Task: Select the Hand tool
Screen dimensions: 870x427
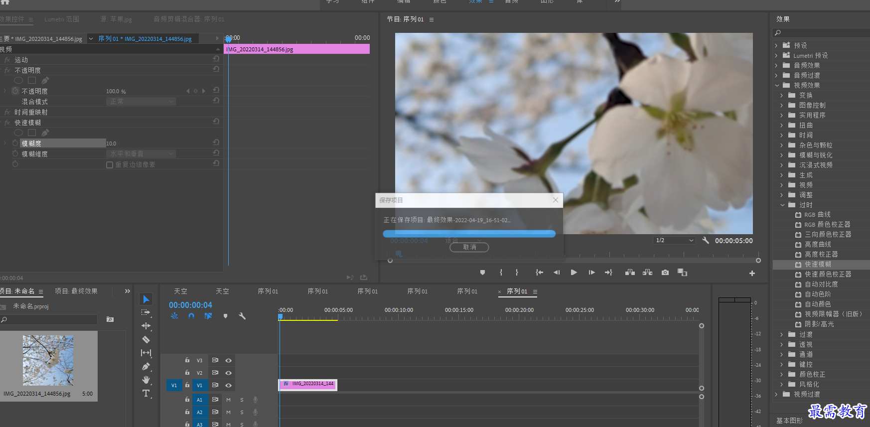Action: pos(146,380)
